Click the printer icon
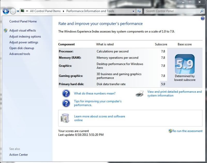Viewport: 207px width, 163px height. (140, 94)
